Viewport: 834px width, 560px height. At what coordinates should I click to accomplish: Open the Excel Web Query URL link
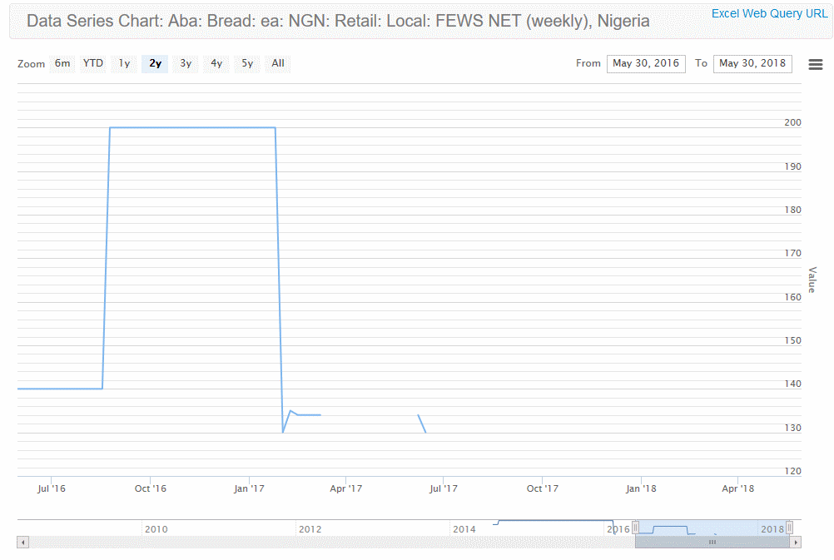(x=769, y=14)
